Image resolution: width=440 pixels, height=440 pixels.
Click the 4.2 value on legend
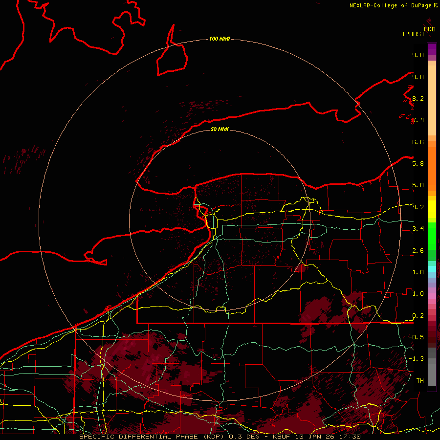(418, 207)
